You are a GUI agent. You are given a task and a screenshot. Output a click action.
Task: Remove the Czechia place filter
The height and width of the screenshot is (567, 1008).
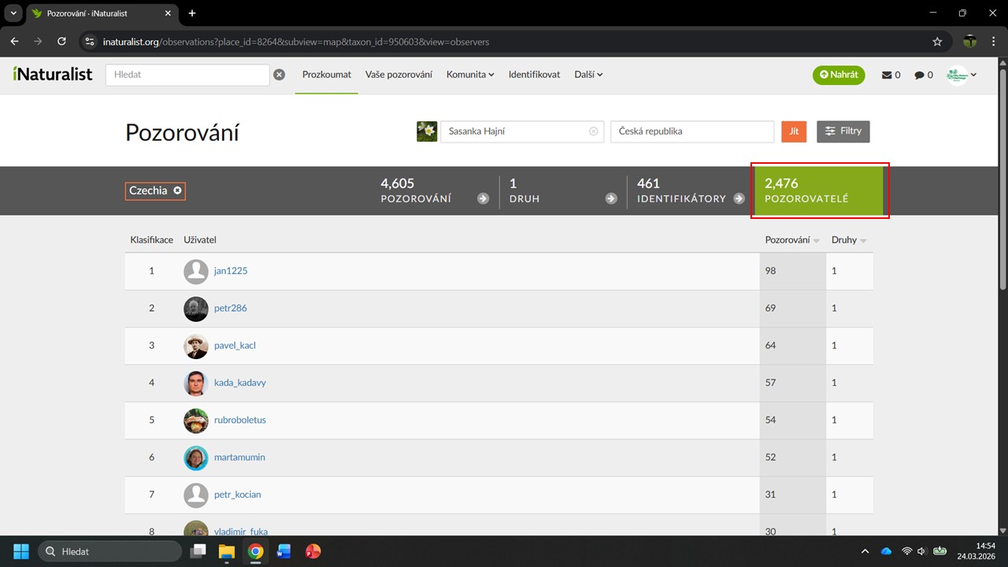pos(178,191)
